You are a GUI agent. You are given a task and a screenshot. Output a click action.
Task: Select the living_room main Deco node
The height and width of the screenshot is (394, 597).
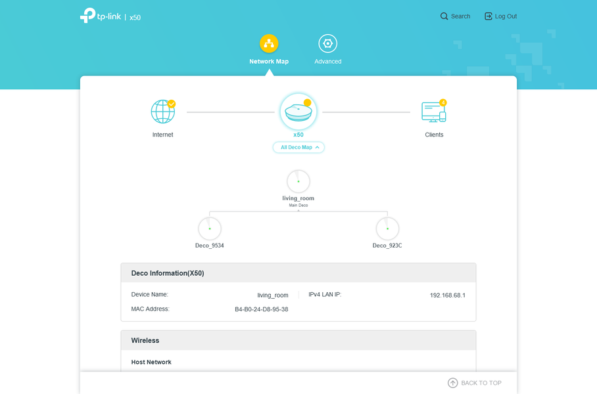[x=298, y=181]
